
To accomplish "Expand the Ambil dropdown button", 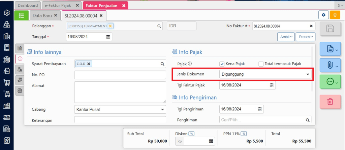I will [286, 37].
